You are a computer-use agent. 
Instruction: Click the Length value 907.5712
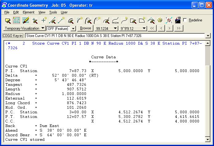click(x=76, y=89)
